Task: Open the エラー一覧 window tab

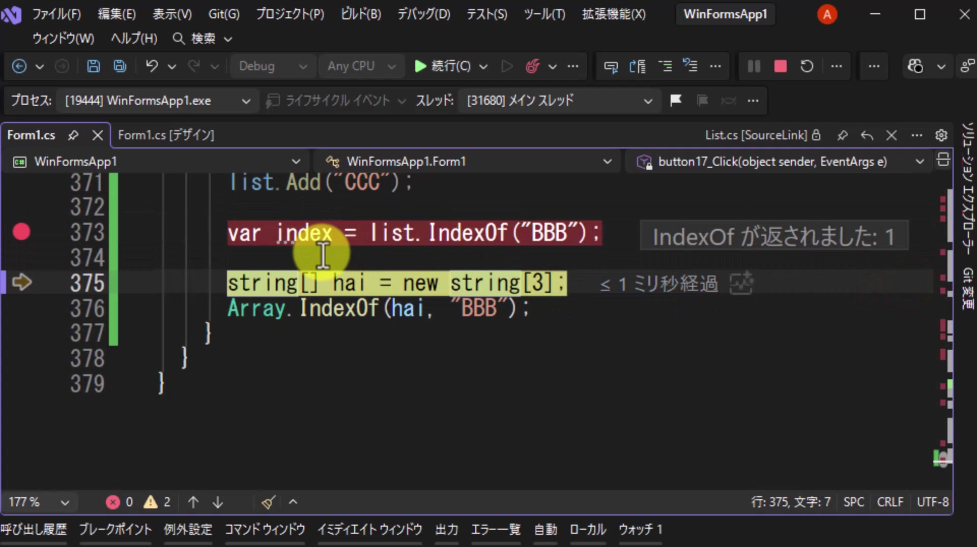Action: tap(496, 530)
